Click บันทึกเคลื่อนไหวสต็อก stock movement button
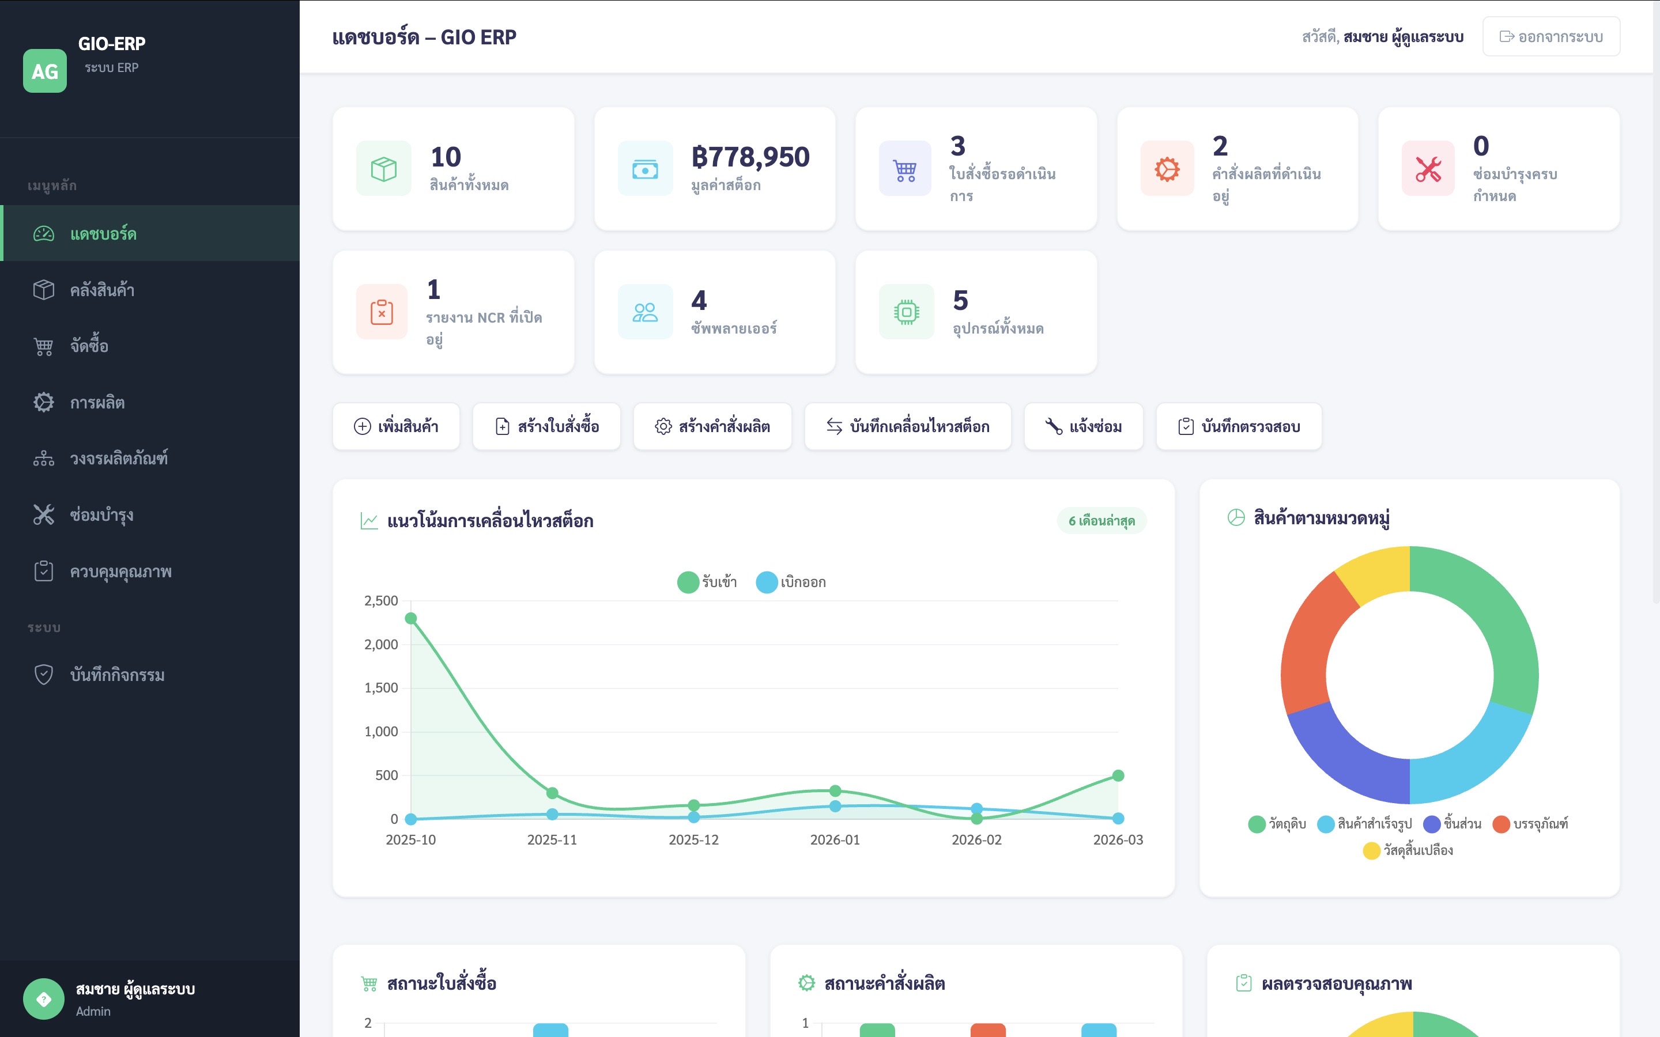The height and width of the screenshot is (1037, 1660). click(x=907, y=426)
